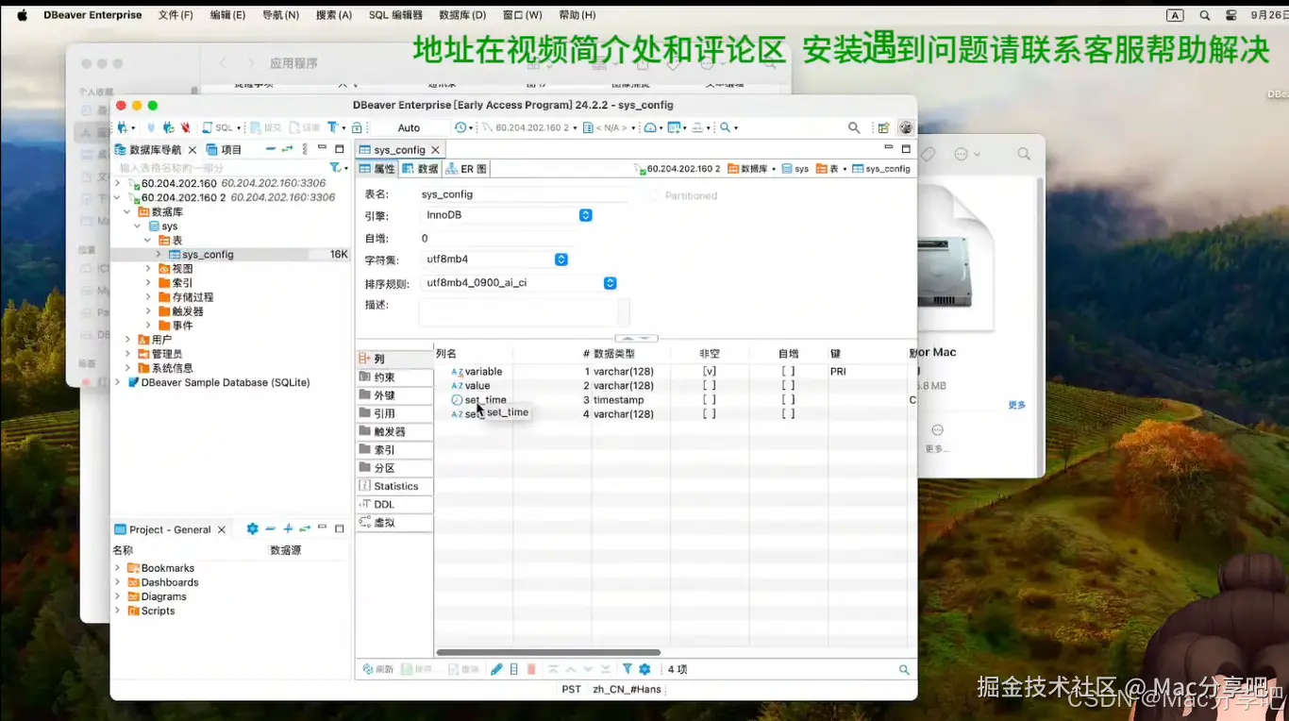Open active connection 60.204.202.160 2 dropdown in toolbar
This screenshot has height=721, width=1289.
tap(528, 127)
